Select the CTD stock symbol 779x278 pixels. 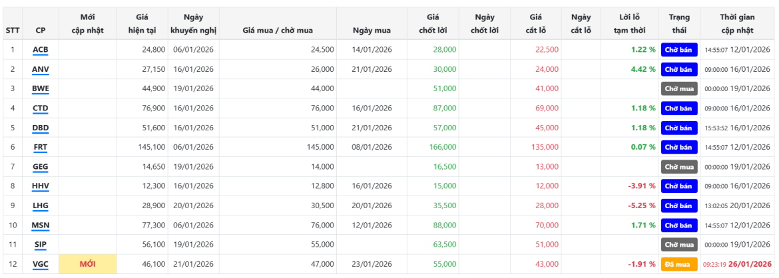[41, 108]
